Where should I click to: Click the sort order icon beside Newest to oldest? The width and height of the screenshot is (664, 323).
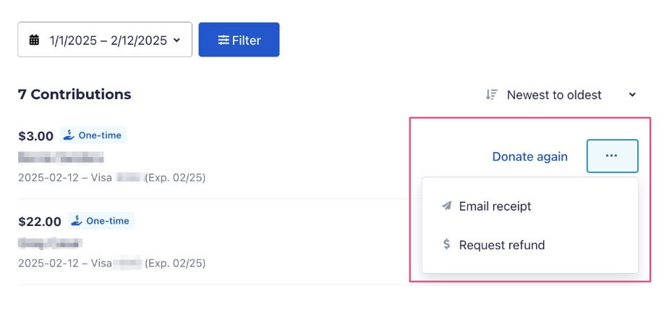(492, 95)
